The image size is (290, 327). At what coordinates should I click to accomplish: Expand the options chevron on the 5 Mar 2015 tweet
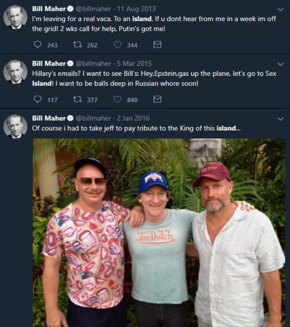[x=280, y=64]
